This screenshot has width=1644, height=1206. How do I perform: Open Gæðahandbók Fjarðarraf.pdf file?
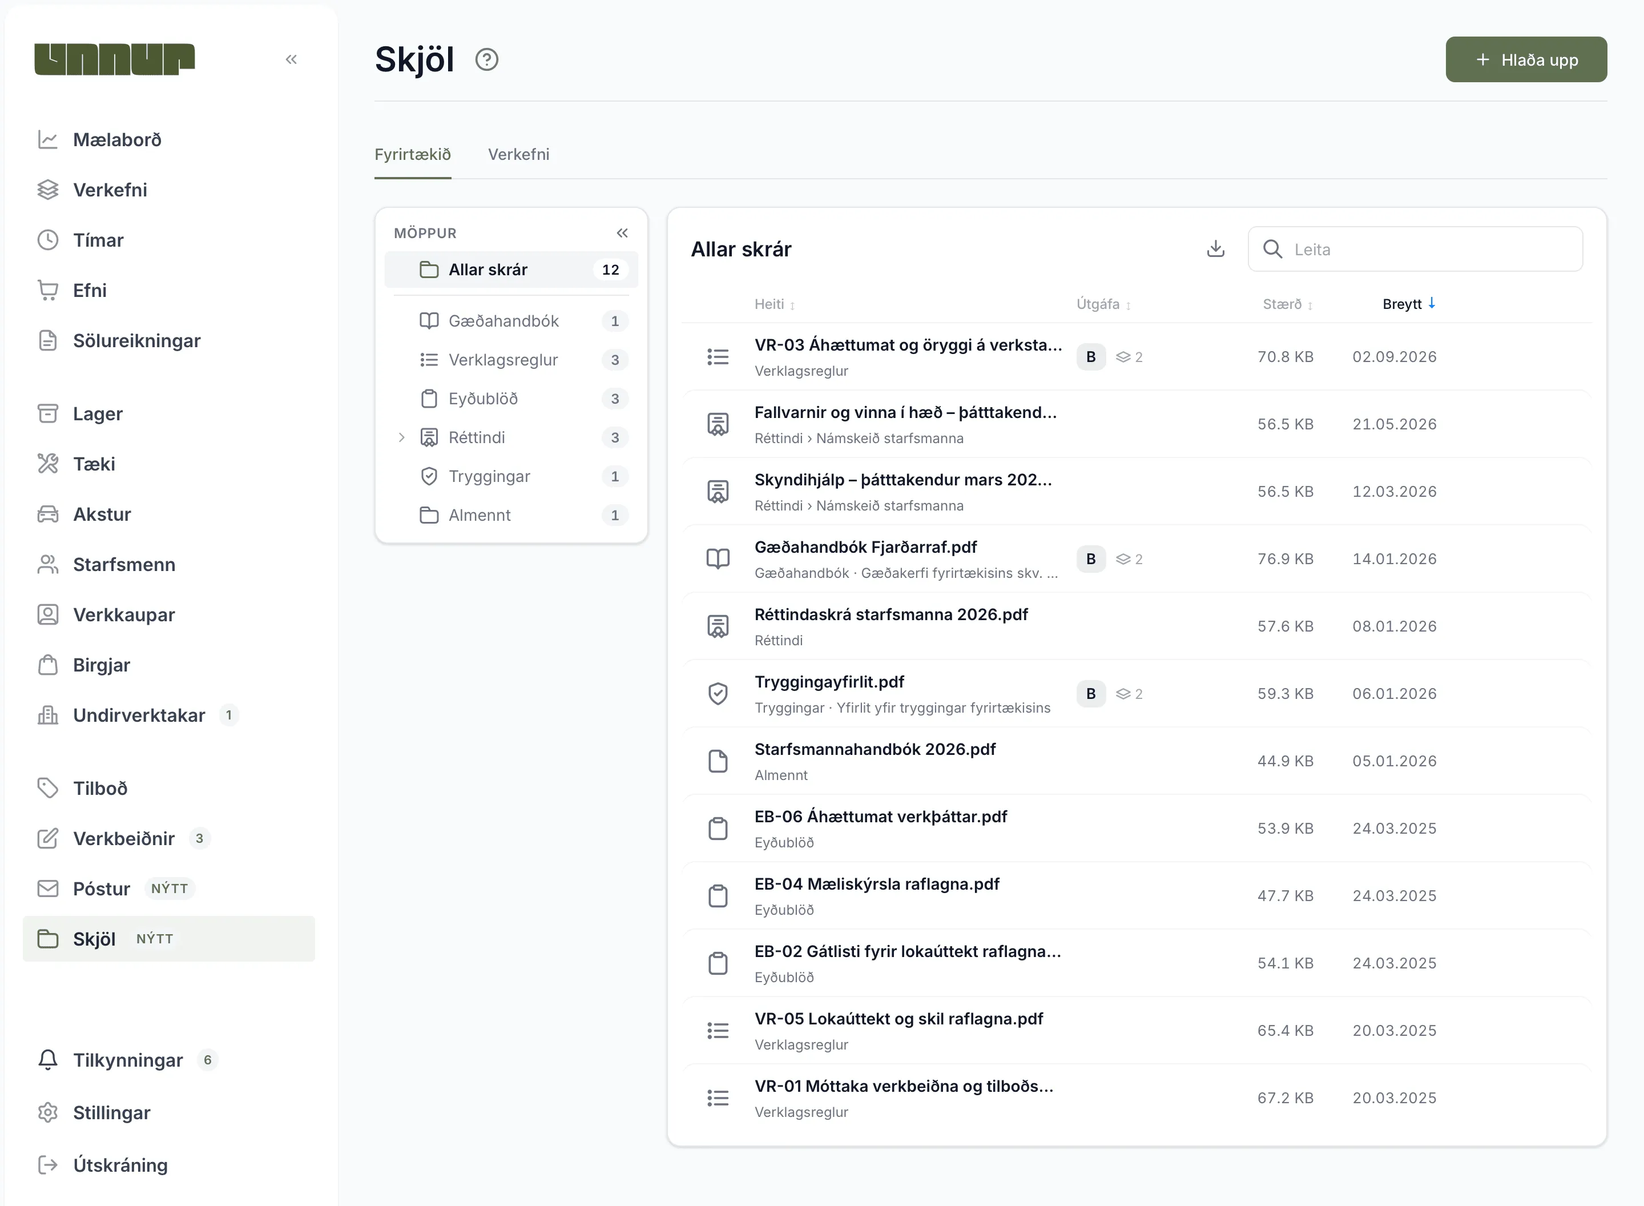pyautogui.click(x=865, y=547)
